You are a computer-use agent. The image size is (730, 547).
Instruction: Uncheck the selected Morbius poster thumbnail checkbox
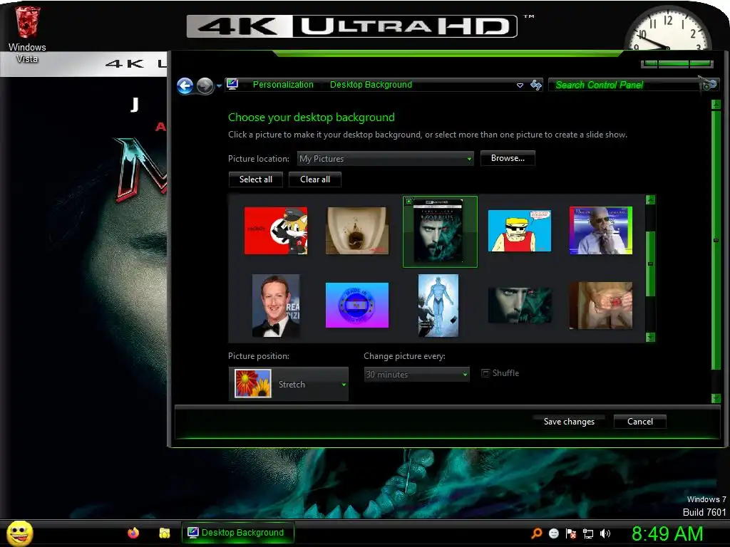click(408, 202)
